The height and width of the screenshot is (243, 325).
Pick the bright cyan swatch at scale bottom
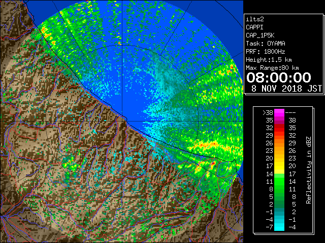click(279, 227)
